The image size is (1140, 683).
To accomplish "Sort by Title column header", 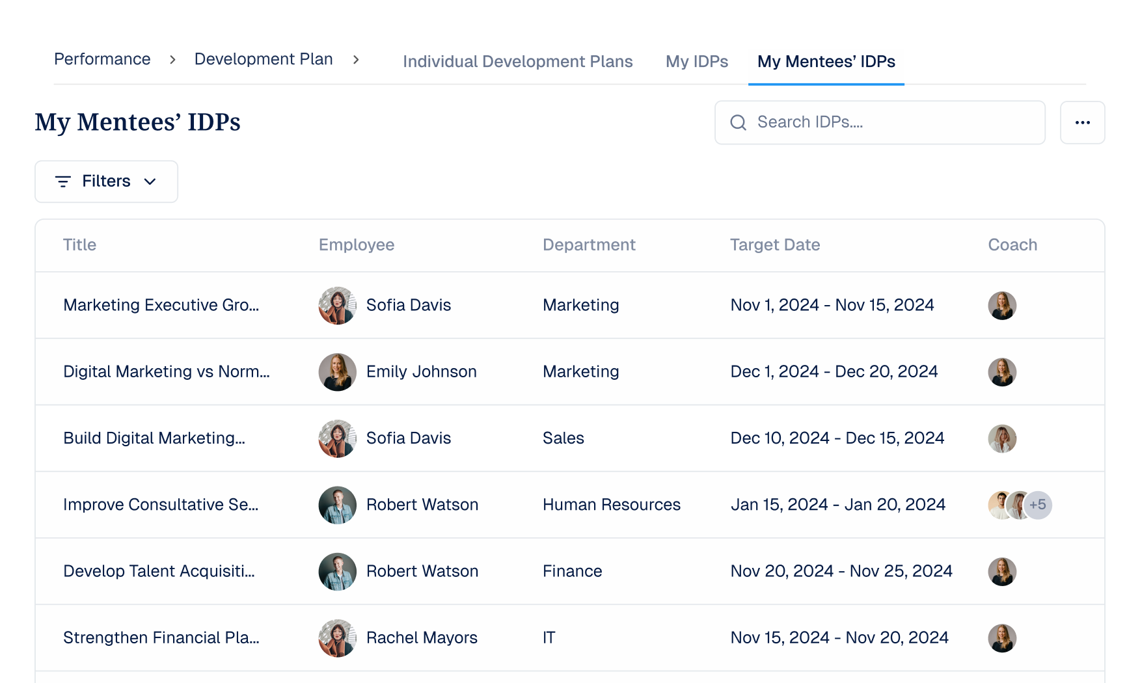I will click(79, 245).
